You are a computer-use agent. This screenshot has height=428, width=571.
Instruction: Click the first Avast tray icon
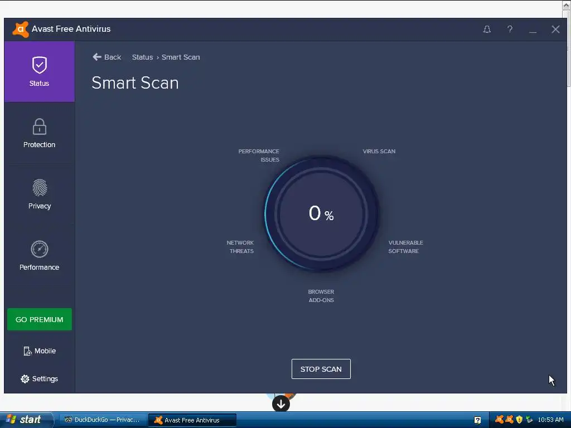click(x=499, y=420)
